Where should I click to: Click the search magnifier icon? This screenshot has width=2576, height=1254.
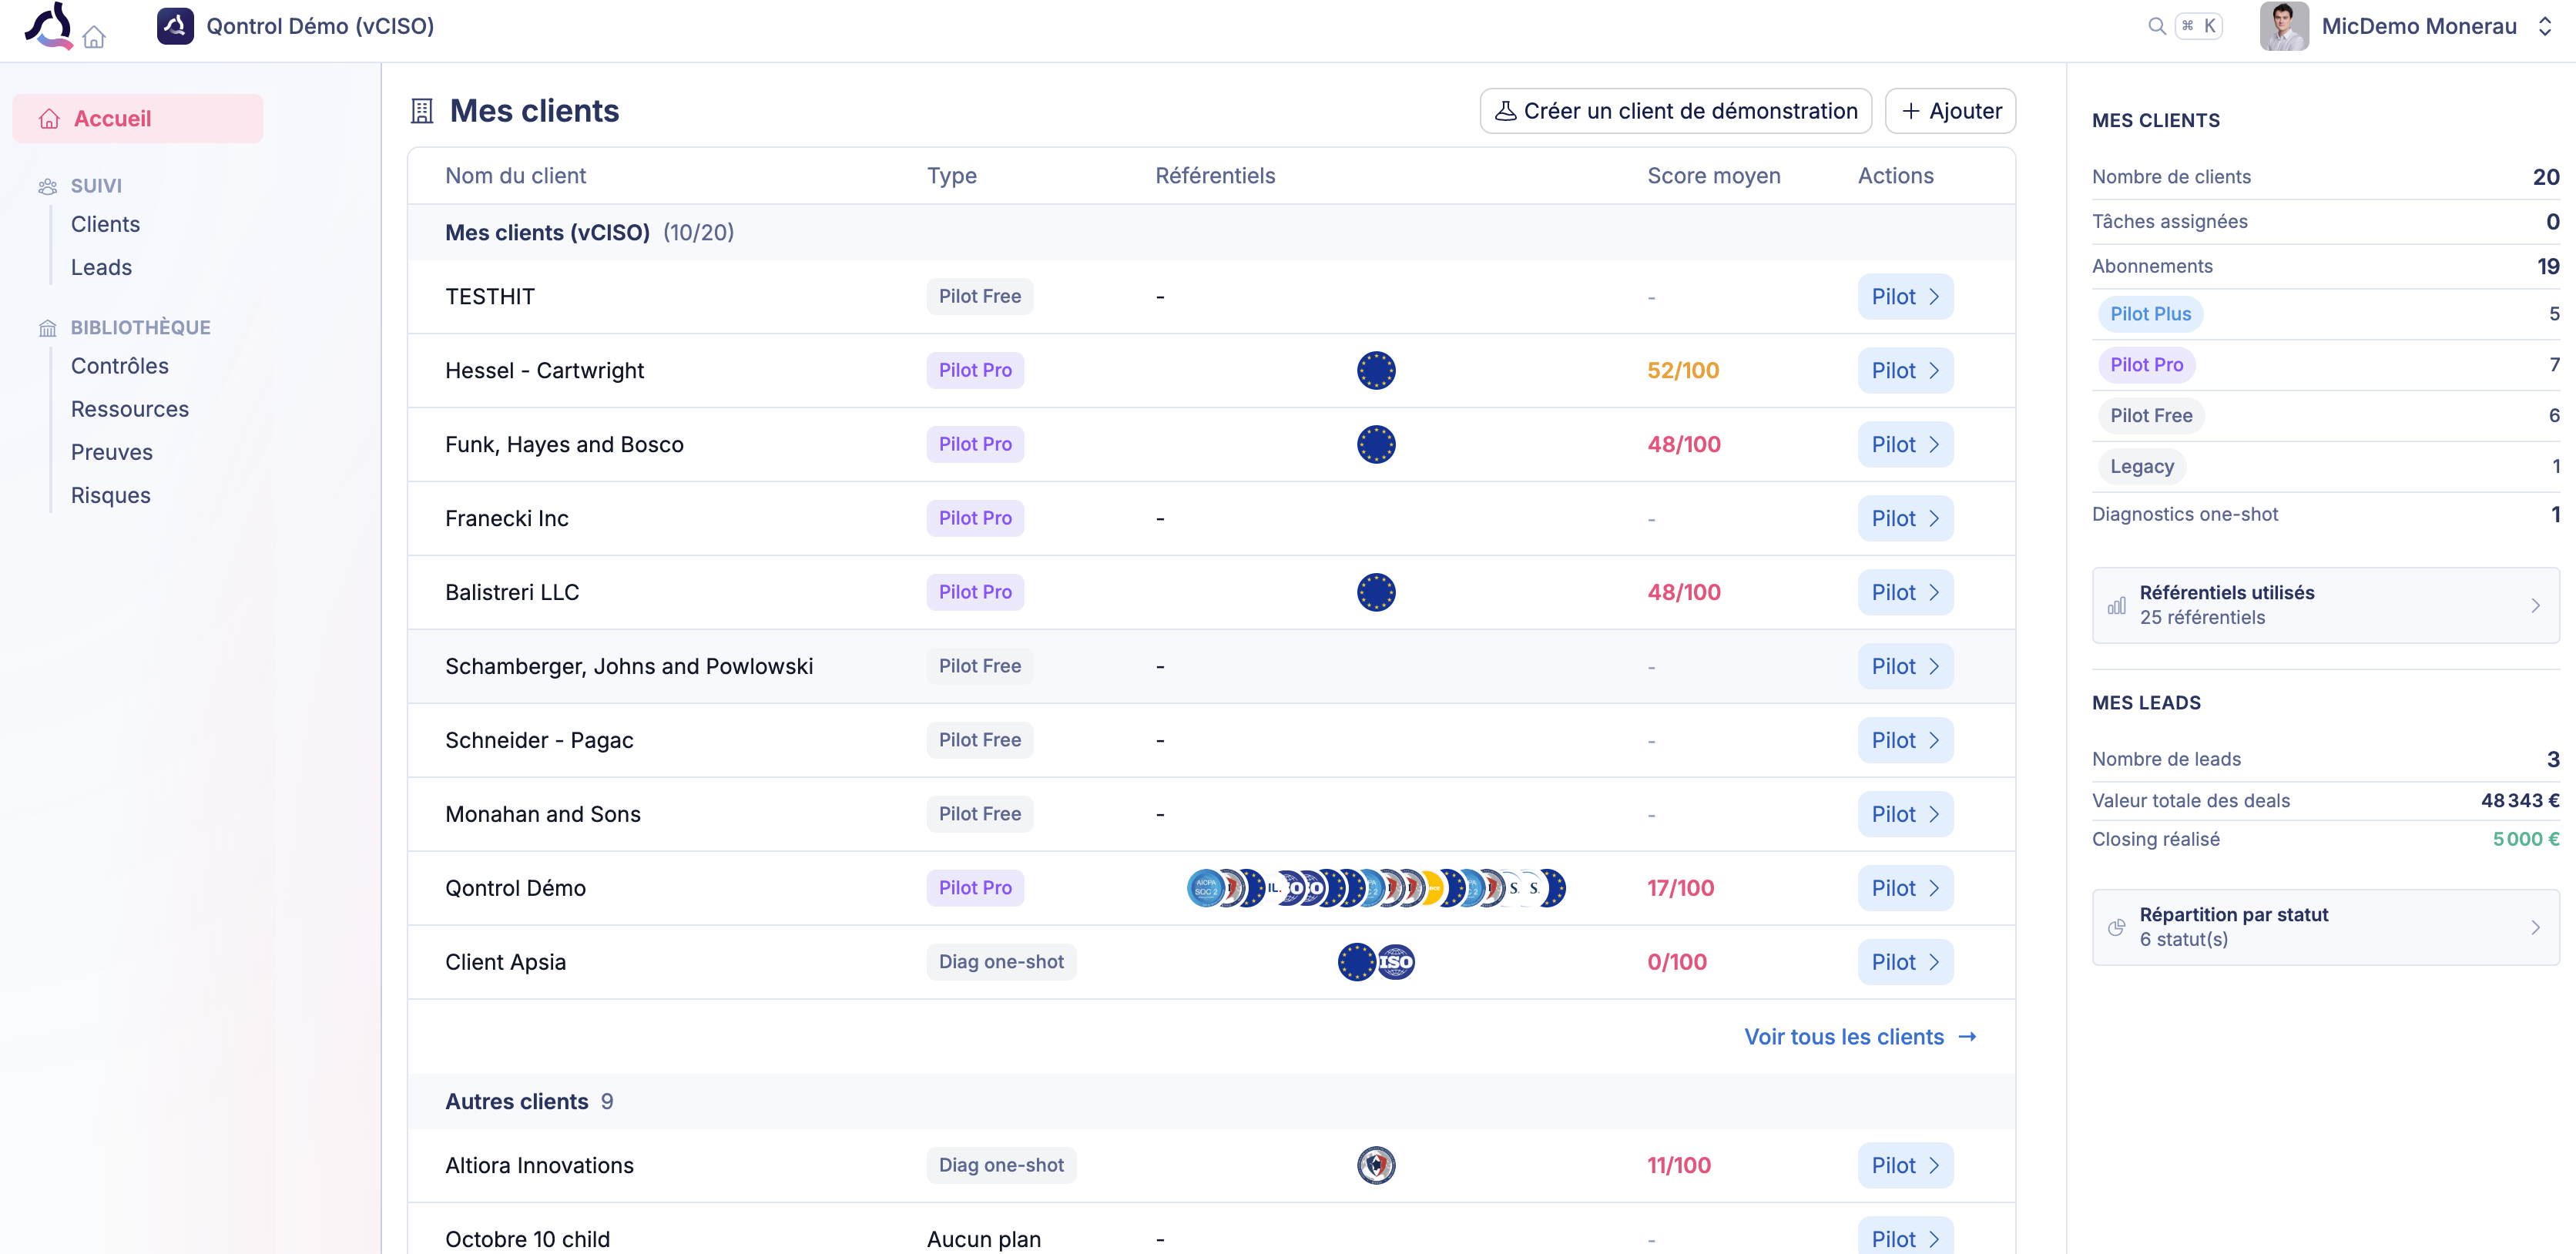pos(2157,26)
